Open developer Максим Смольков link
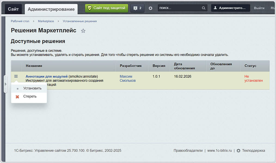This screenshot has width=276, height=163. point(127,79)
